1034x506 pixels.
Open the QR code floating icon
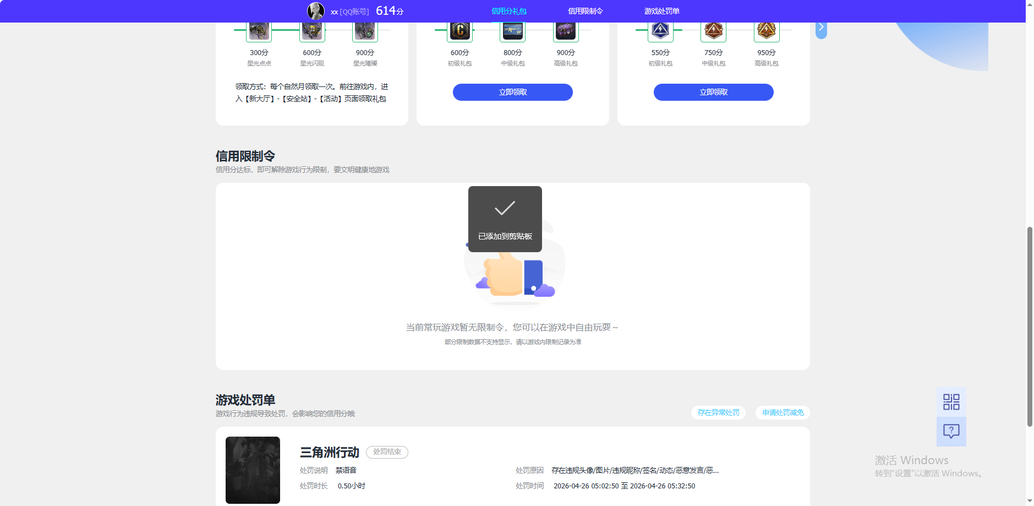(x=951, y=402)
